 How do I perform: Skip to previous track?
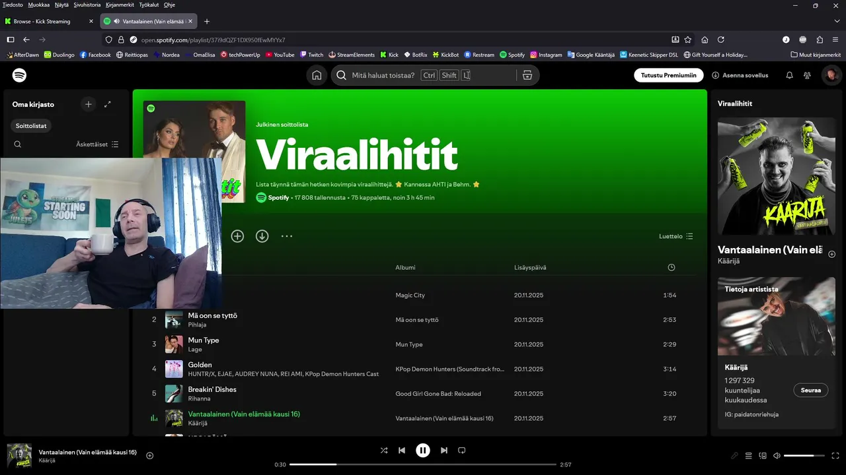(x=402, y=451)
